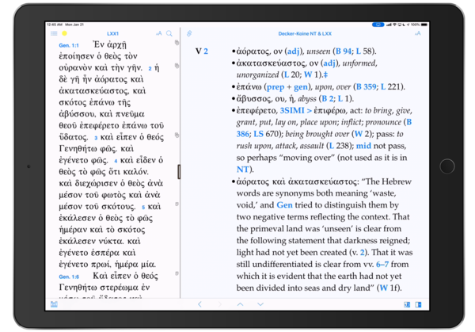Image resolution: width=475 pixels, height=332 pixels.
Task: Select the Gen. 1:1 verse reference
Action: tap(70, 45)
